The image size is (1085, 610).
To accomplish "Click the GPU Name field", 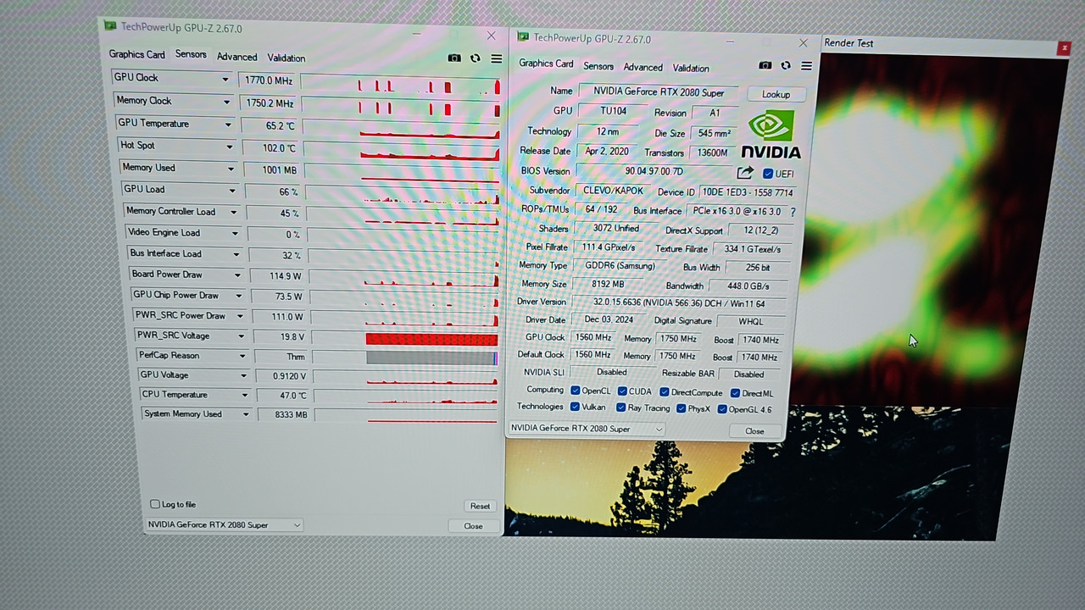I will (x=659, y=91).
